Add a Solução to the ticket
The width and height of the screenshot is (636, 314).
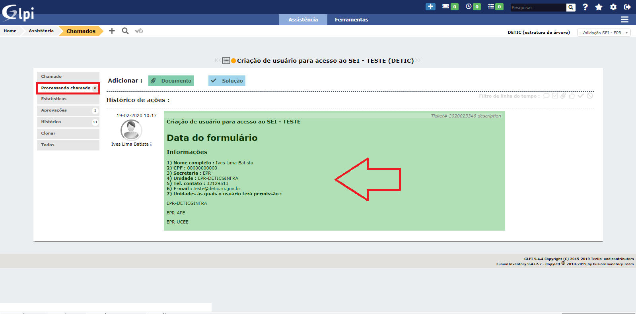coord(227,81)
